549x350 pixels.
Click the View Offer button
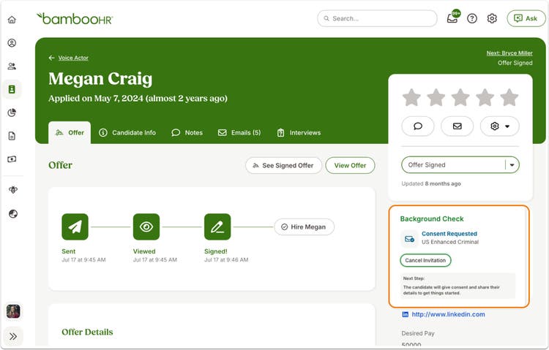[350, 165]
